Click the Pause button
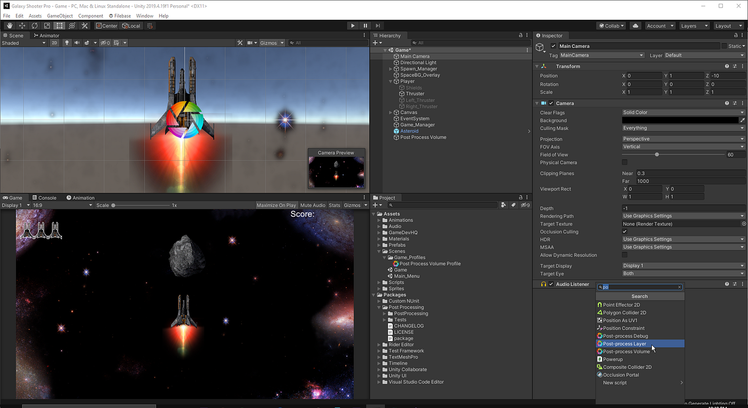This screenshot has width=748, height=408. pos(365,26)
